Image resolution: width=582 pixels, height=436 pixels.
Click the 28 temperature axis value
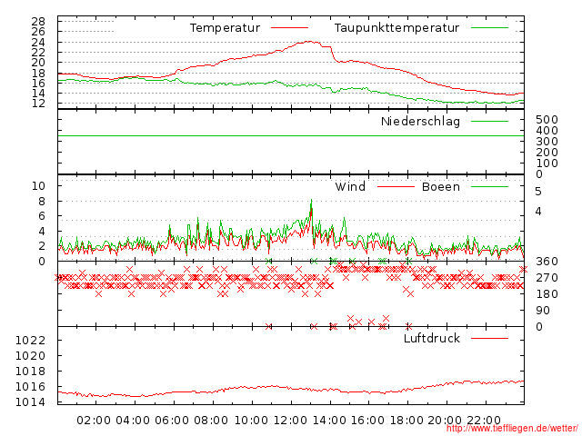tap(38, 21)
